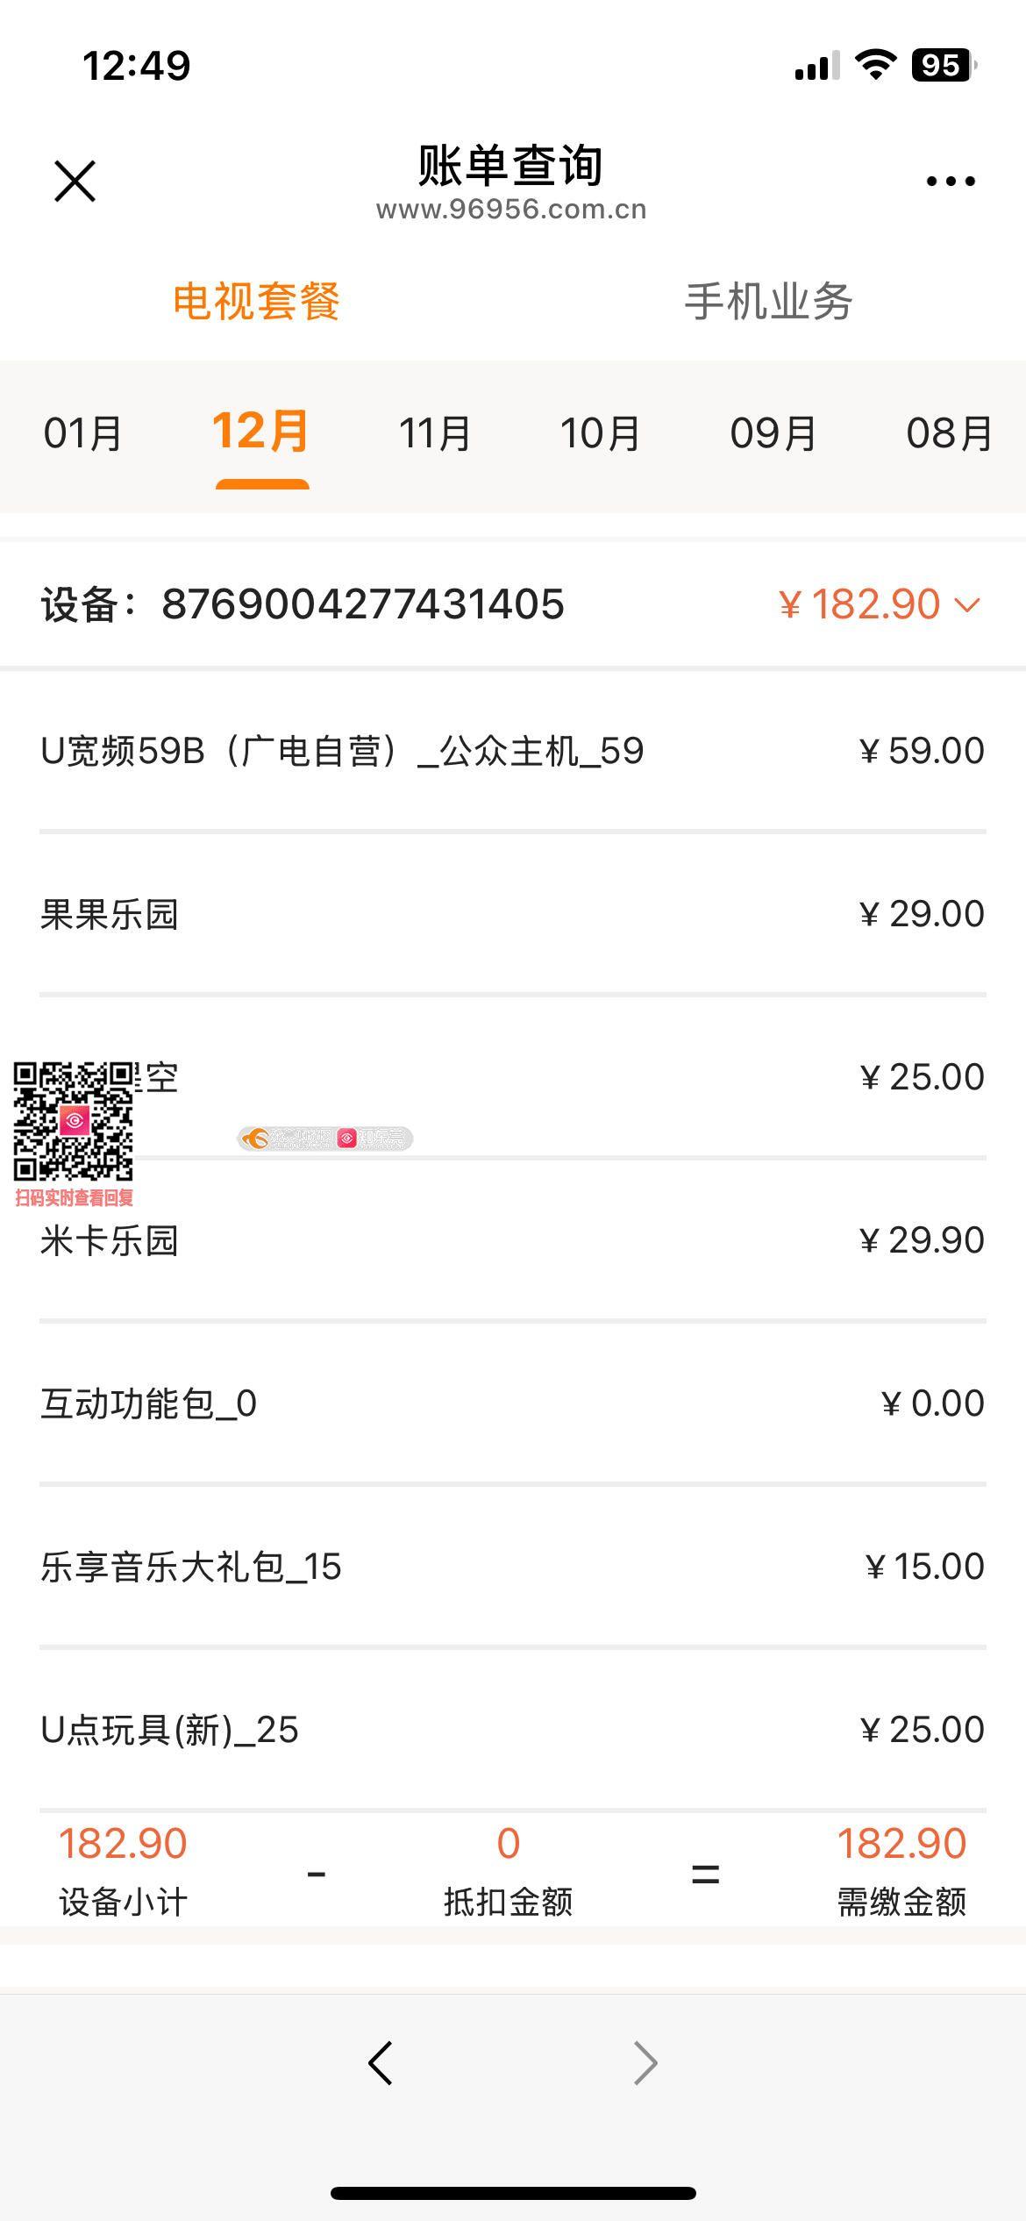This screenshot has width=1026, height=2221.
Task: Open the three-dot more options menu
Action: click(x=951, y=181)
